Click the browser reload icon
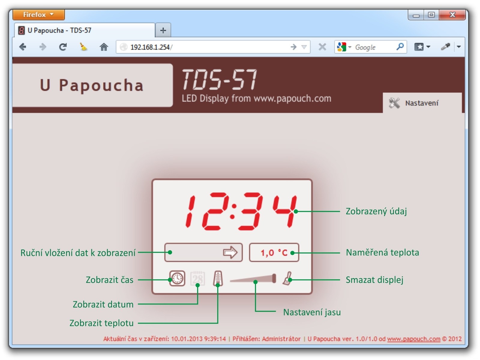This screenshot has height=360, width=480. [63, 47]
